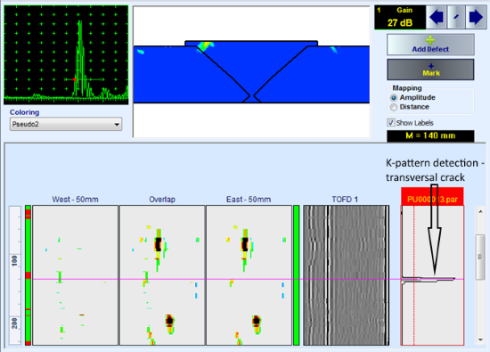Click the scrollbar down arrow

pyautogui.click(x=480, y=340)
